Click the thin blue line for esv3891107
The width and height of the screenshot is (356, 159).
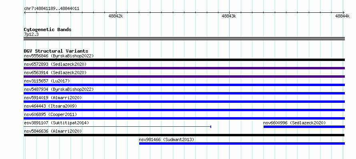(117, 127)
